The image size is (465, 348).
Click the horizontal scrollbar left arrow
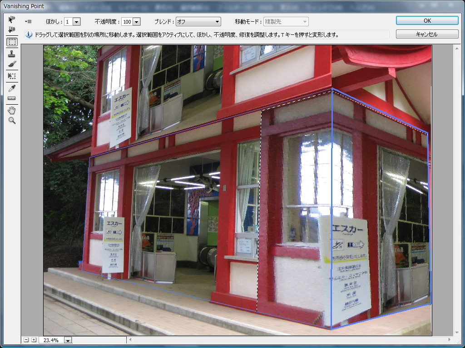pos(130,340)
